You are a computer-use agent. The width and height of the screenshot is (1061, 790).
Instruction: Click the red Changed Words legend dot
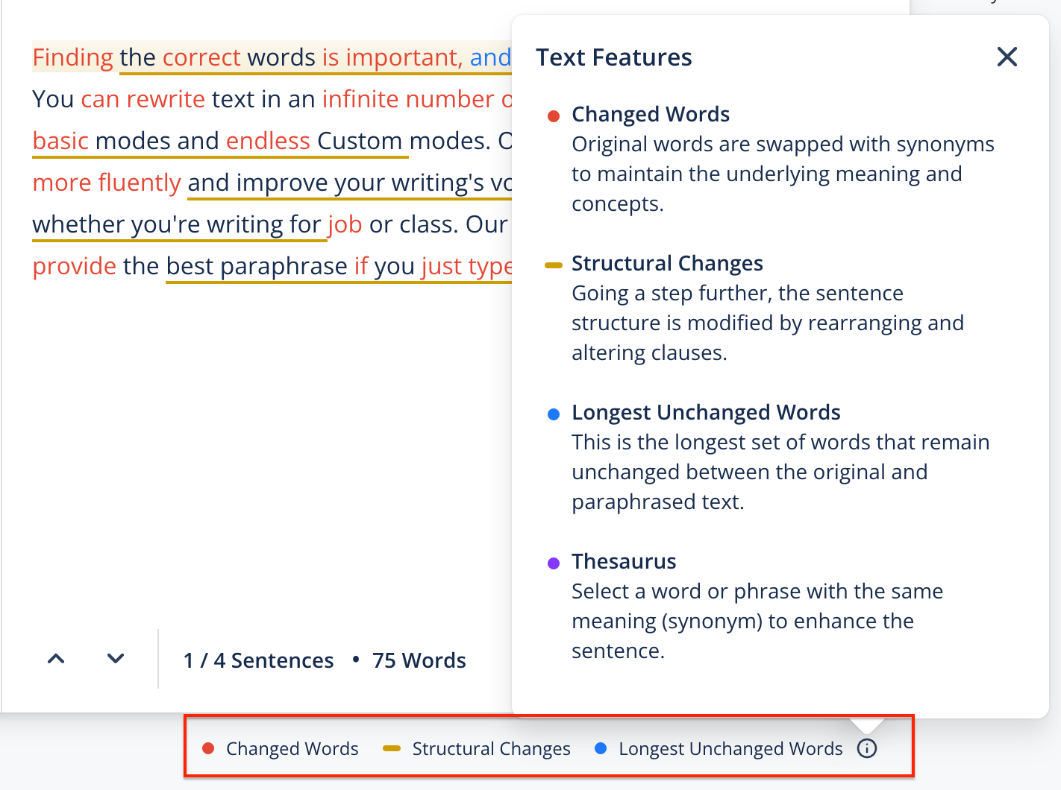pos(209,748)
